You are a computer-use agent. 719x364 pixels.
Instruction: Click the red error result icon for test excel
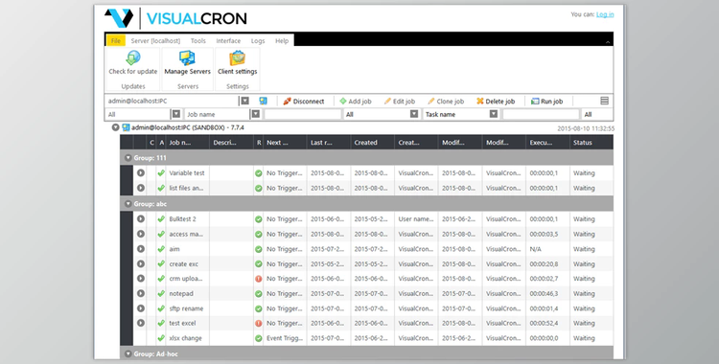coord(259,323)
